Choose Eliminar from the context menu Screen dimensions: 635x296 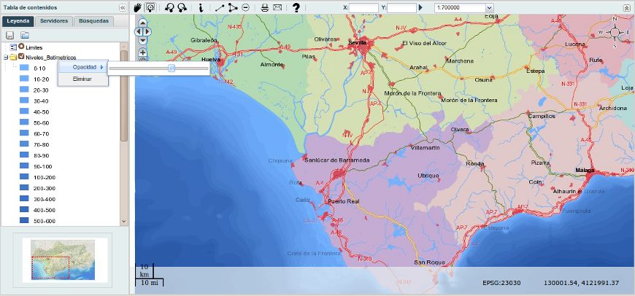coord(82,78)
